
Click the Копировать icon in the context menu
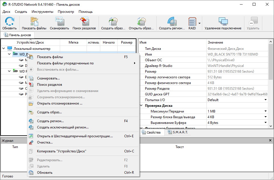[31, 151]
